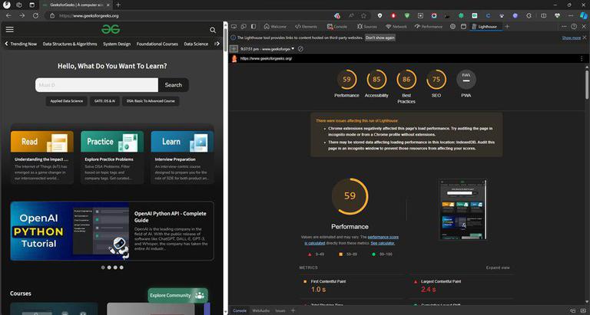This screenshot has width=590, height=315.
Task: Click the site info lock icon
Action: pos(52,16)
